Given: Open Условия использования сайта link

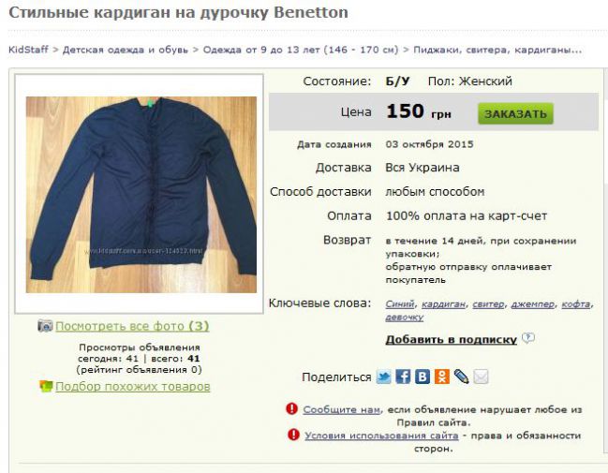Looking at the screenshot, I should 381,436.
